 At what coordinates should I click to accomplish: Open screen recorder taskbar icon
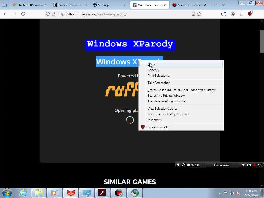119,193
